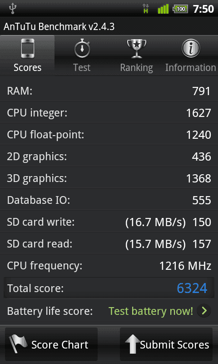Select the CPU integer score row
The width and height of the screenshot is (218, 364).
(109, 113)
